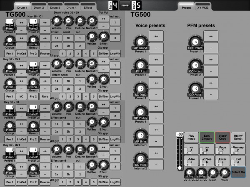This screenshot has height=187, width=250.
Task: Click the vertical -99 value slider
Action: tap(180, 153)
